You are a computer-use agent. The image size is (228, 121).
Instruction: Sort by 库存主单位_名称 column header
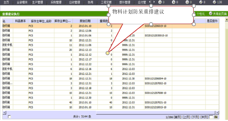[41, 21]
